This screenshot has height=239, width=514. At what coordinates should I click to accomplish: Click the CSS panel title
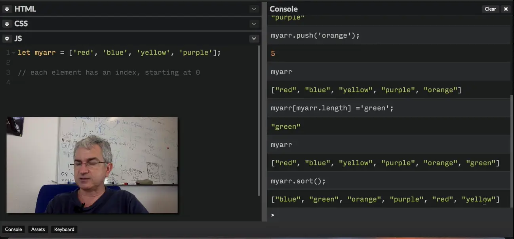(x=21, y=24)
